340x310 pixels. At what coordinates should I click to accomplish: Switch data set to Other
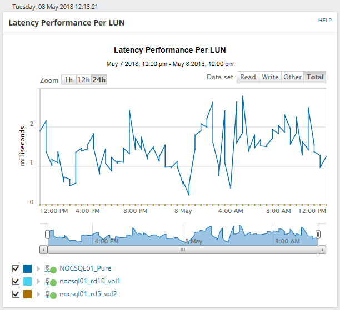click(x=293, y=77)
